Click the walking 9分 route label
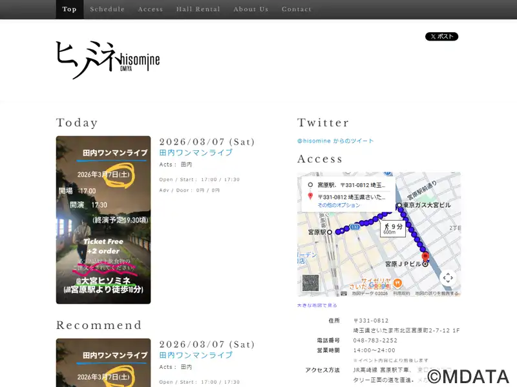Viewport: 517px width, 387px height. click(393, 229)
